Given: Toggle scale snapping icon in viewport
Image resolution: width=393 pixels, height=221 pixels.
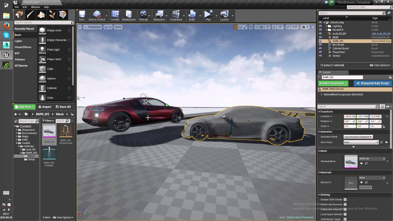Looking at the screenshot, I should pyautogui.click(x=288, y=27).
